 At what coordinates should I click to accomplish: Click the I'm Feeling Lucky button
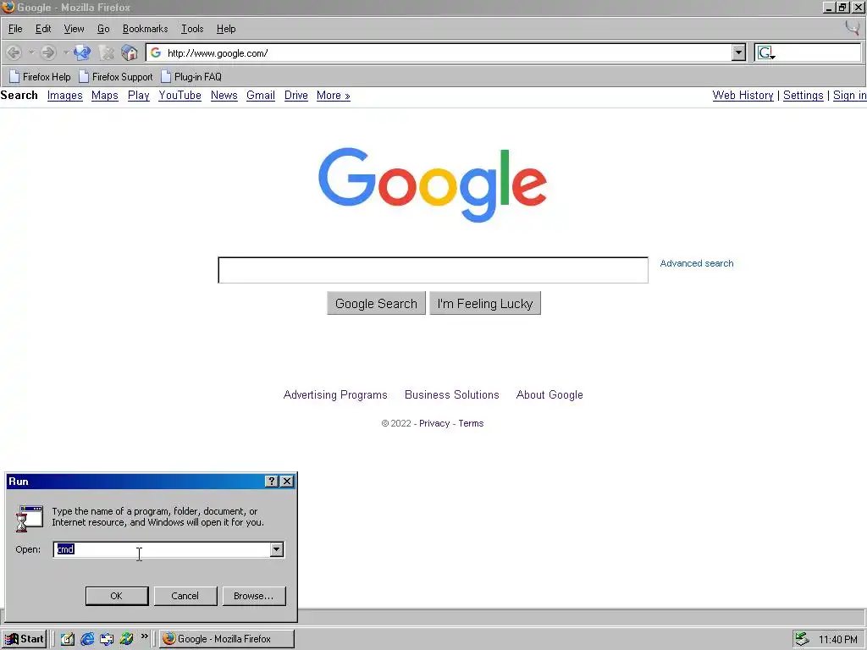click(x=485, y=304)
